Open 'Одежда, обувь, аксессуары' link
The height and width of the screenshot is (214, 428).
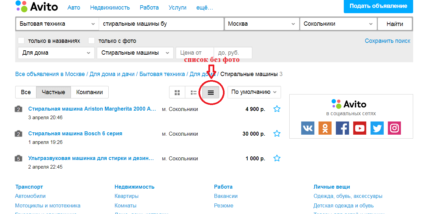click(x=348, y=196)
